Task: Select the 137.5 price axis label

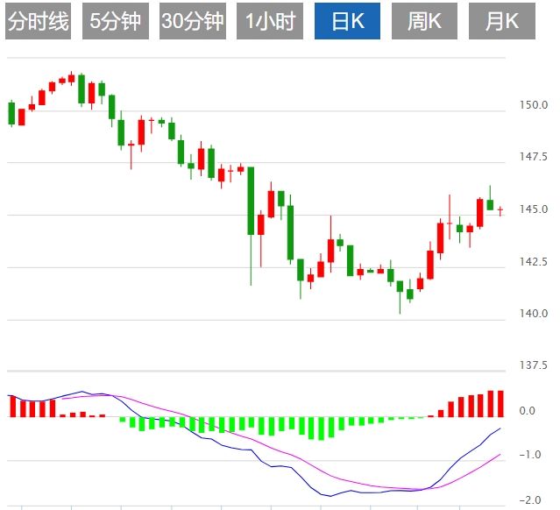Action: (x=533, y=365)
